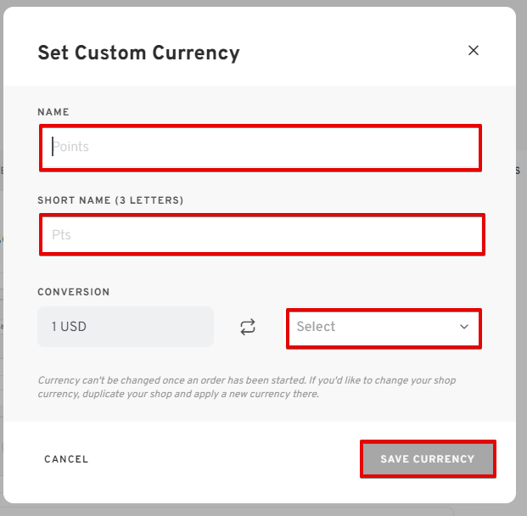Save the currency with Save Currency button
The image size is (527, 516).
[x=428, y=459]
